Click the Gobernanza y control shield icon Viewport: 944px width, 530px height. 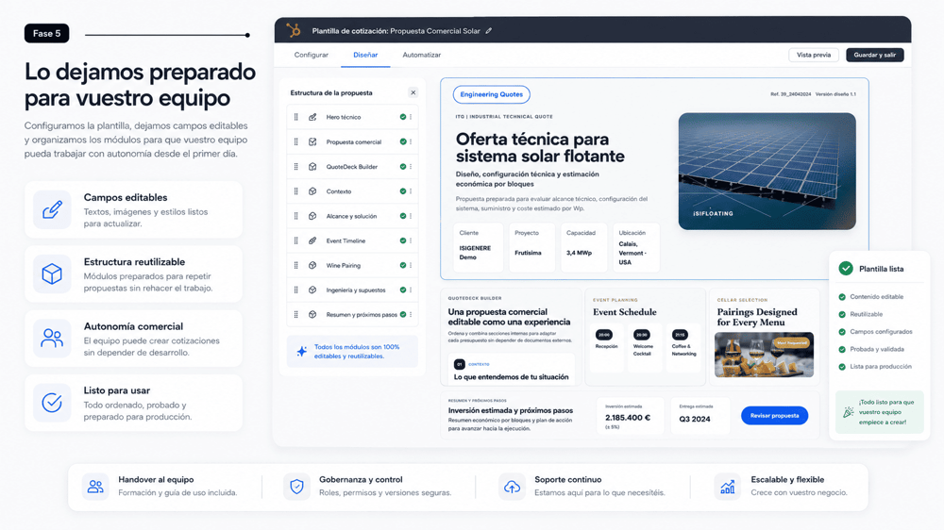(x=296, y=486)
